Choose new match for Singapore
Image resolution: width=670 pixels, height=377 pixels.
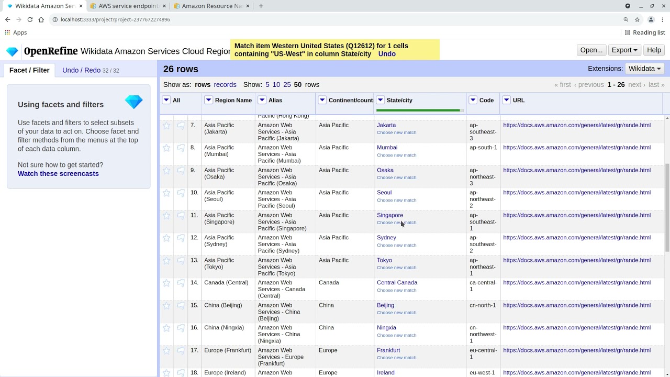click(396, 223)
